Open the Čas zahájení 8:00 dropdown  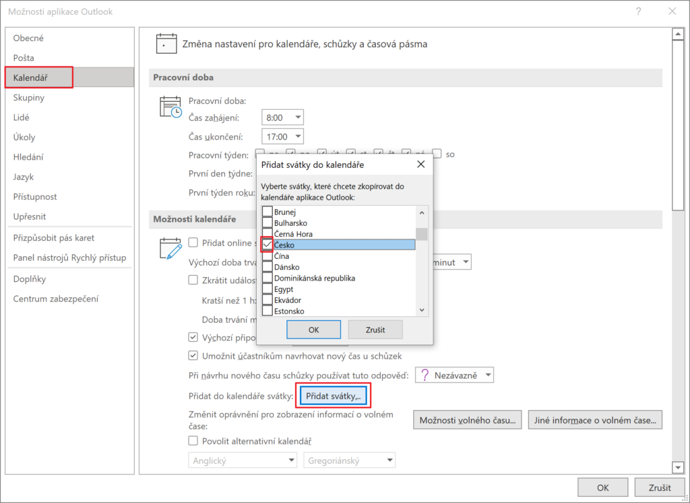coord(282,117)
